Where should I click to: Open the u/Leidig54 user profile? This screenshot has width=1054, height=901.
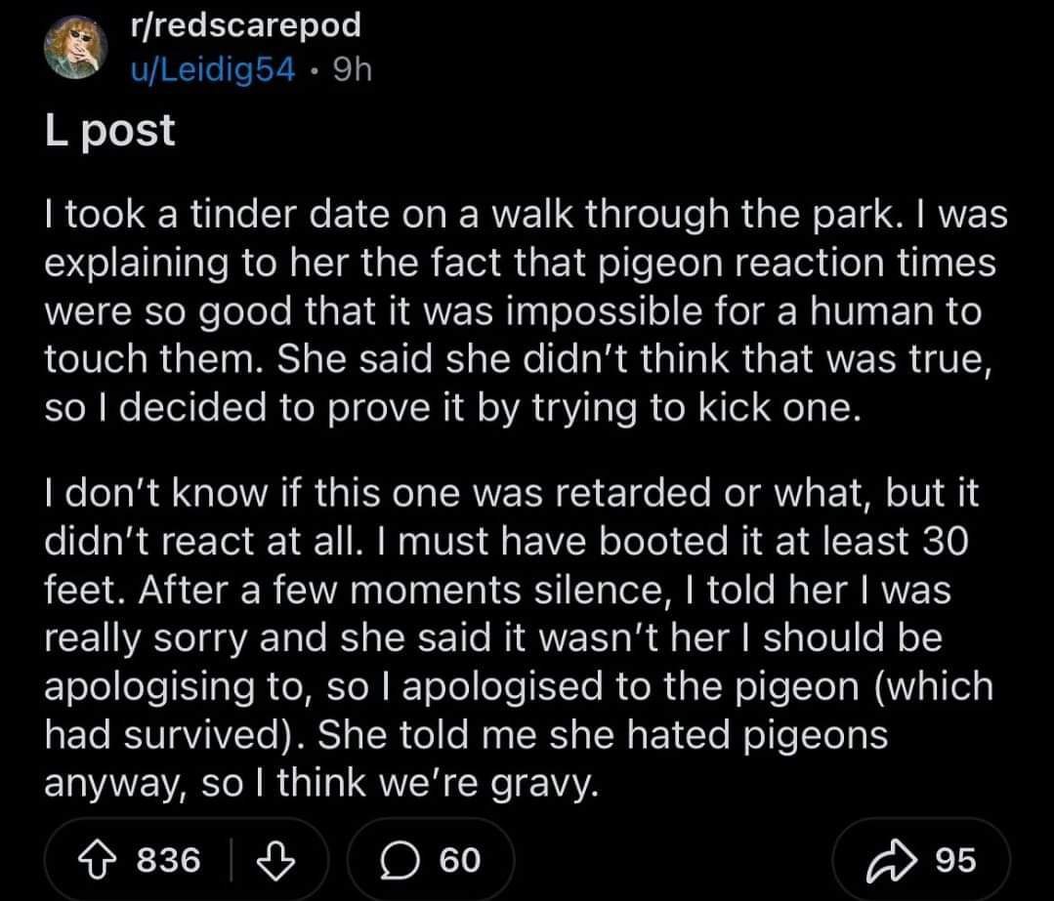point(212,69)
